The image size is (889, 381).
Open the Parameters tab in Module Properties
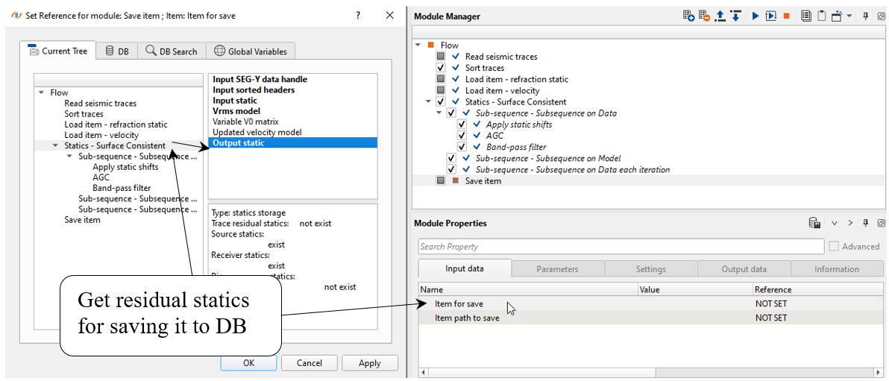557,269
